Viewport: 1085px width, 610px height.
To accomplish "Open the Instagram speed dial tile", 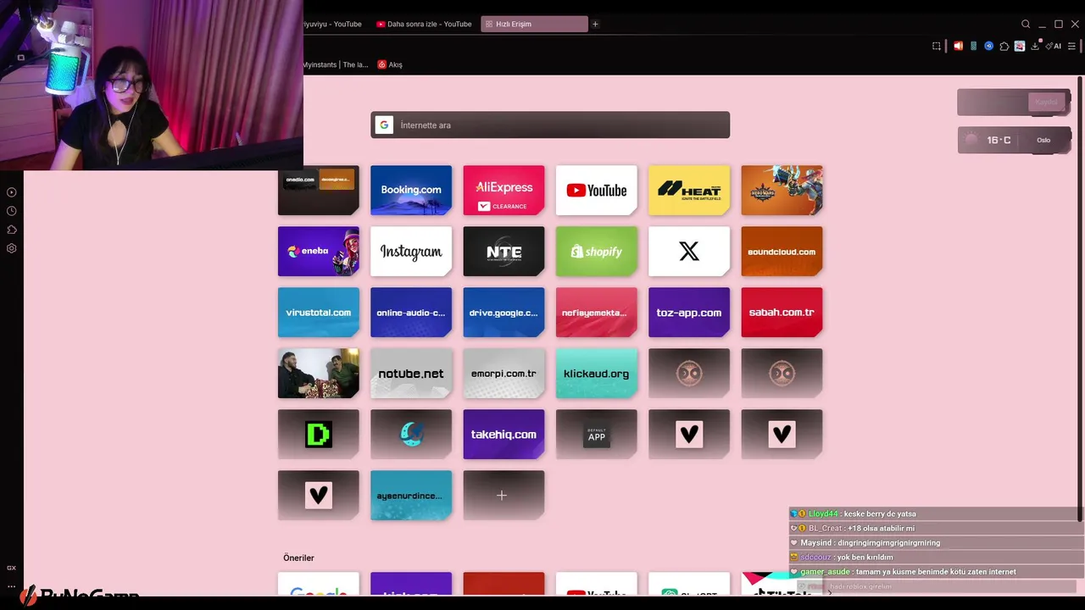I will [411, 251].
